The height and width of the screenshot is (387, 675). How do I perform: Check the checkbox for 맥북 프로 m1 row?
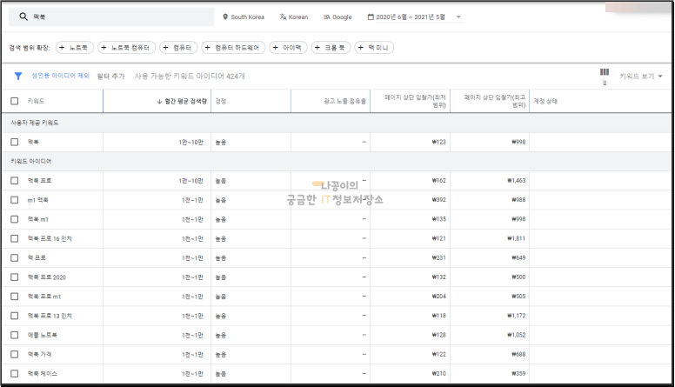coord(15,297)
